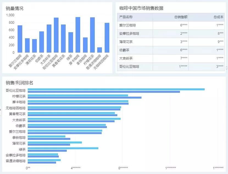Select the 哥伦比亚咖啡 table row name
The image size is (228, 174).
(x=129, y=67)
